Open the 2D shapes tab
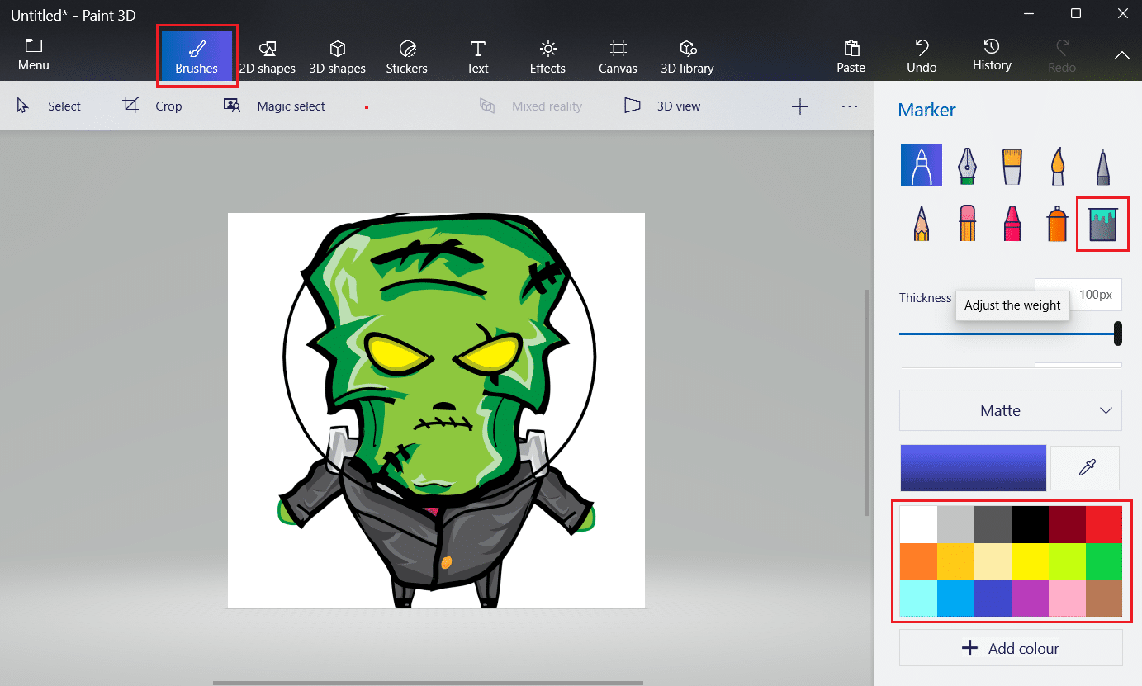Image resolution: width=1142 pixels, height=686 pixels. pos(267,56)
